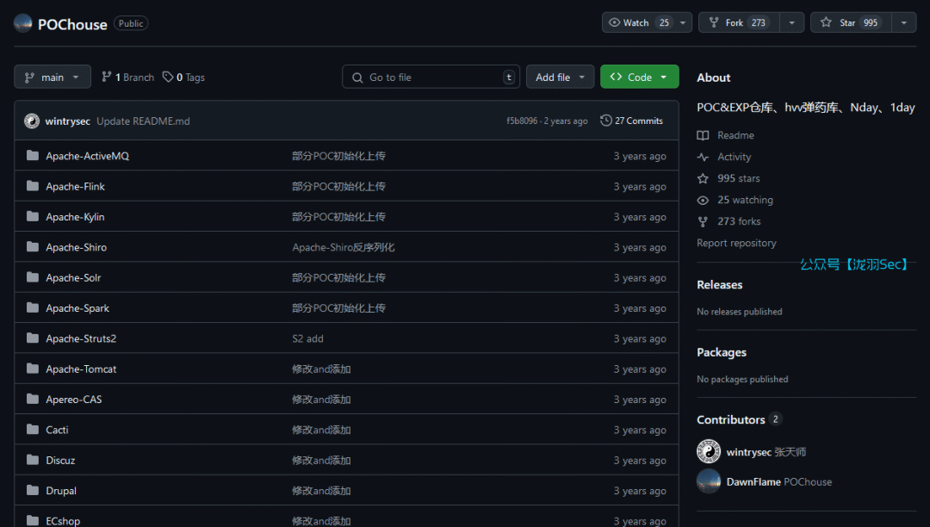Screen dimensions: 930x527
Task: Click the Go to file search field
Action: pos(431,77)
